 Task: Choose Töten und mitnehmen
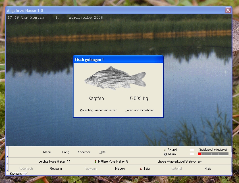point(140,110)
